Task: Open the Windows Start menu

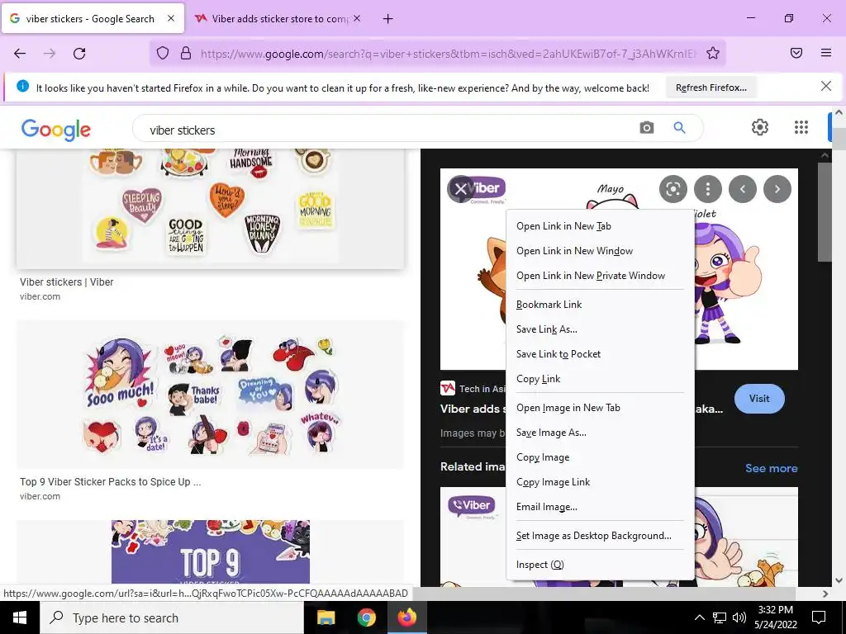Action: tap(20, 617)
